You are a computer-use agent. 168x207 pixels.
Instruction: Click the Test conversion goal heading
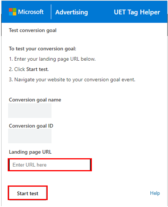(x=33, y=30)
